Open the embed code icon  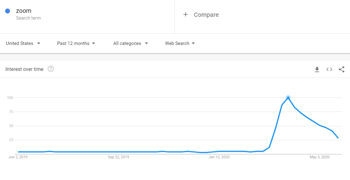pyautogui.click(x=329, y=69)
